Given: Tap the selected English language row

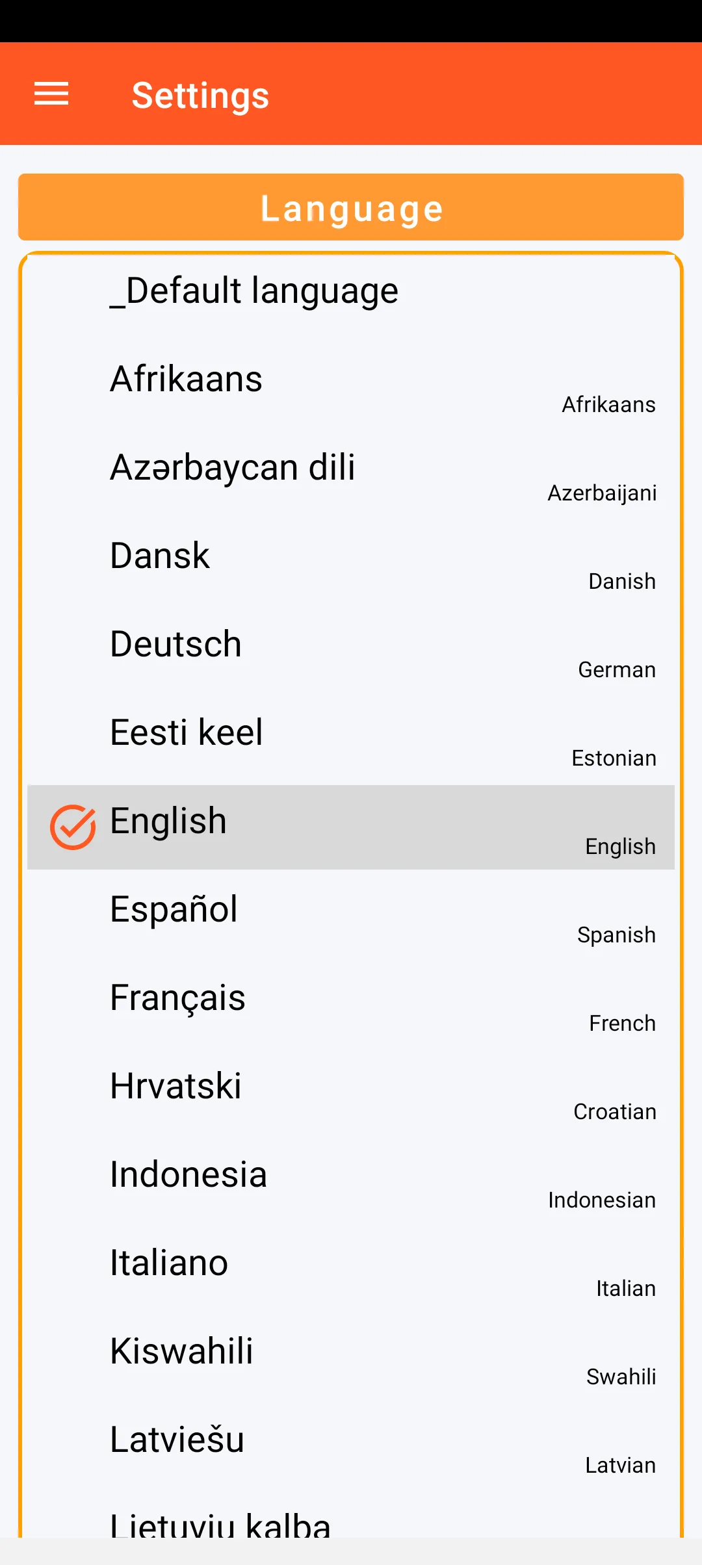Looking at the screenshot, I should pos(351,827).
